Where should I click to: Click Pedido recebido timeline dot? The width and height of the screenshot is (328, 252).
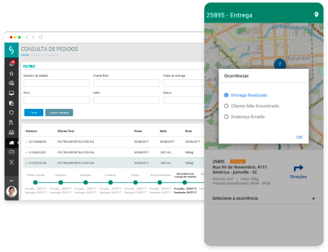(x=35, y=182)
